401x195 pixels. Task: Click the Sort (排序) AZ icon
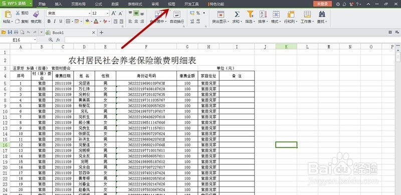[x=263, y=14]
